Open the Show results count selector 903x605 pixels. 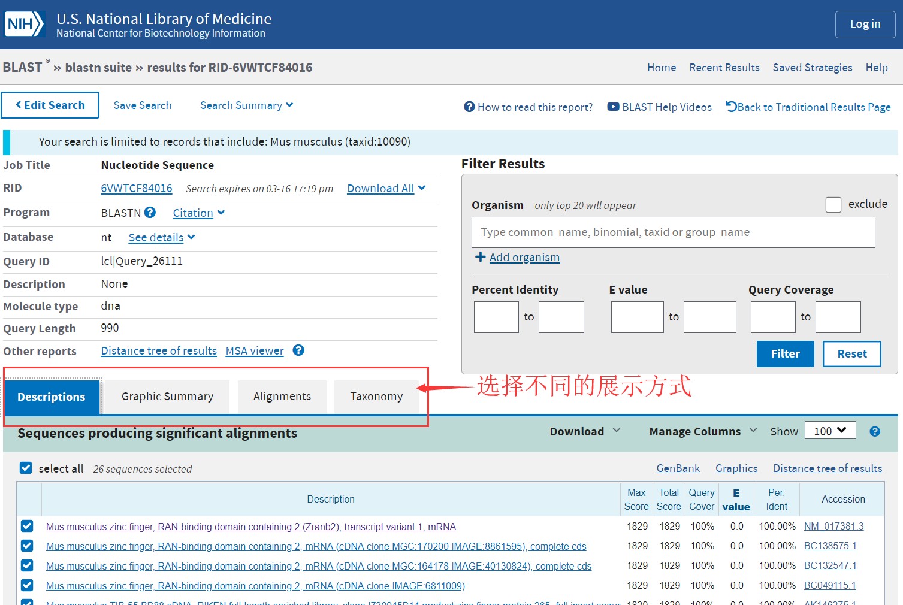[830, 430]
